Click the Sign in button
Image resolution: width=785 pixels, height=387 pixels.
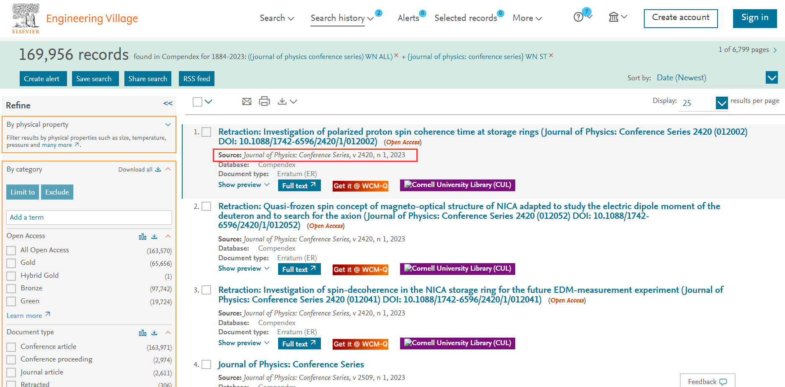755,18
